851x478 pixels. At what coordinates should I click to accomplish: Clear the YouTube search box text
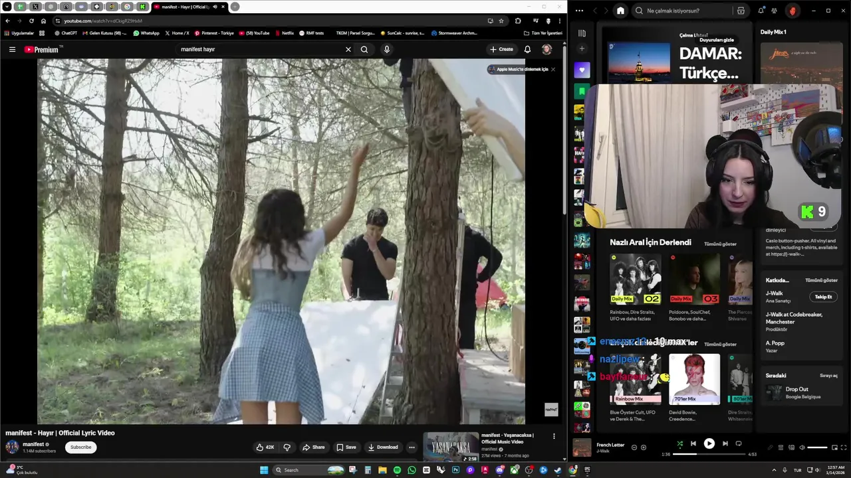pyautogui.click(x=348, y=49)
